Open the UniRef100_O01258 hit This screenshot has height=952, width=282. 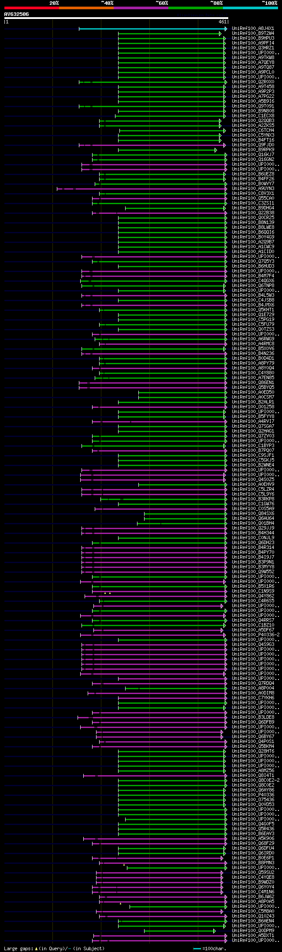(253, 407)
